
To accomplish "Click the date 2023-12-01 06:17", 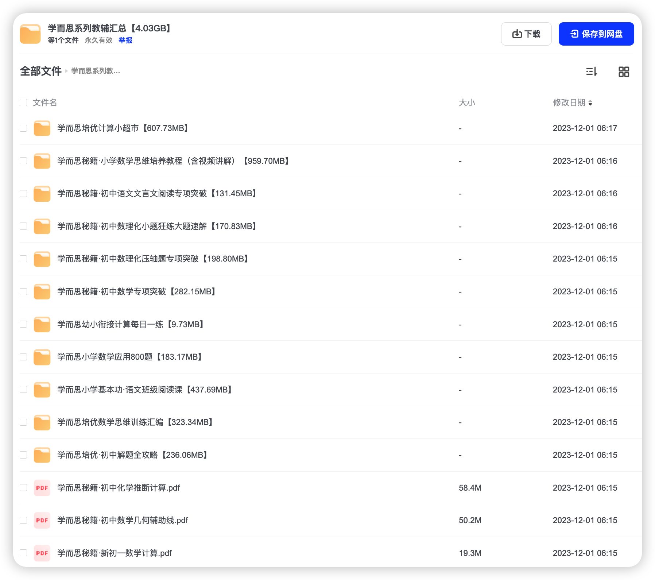I will [585, 128].
